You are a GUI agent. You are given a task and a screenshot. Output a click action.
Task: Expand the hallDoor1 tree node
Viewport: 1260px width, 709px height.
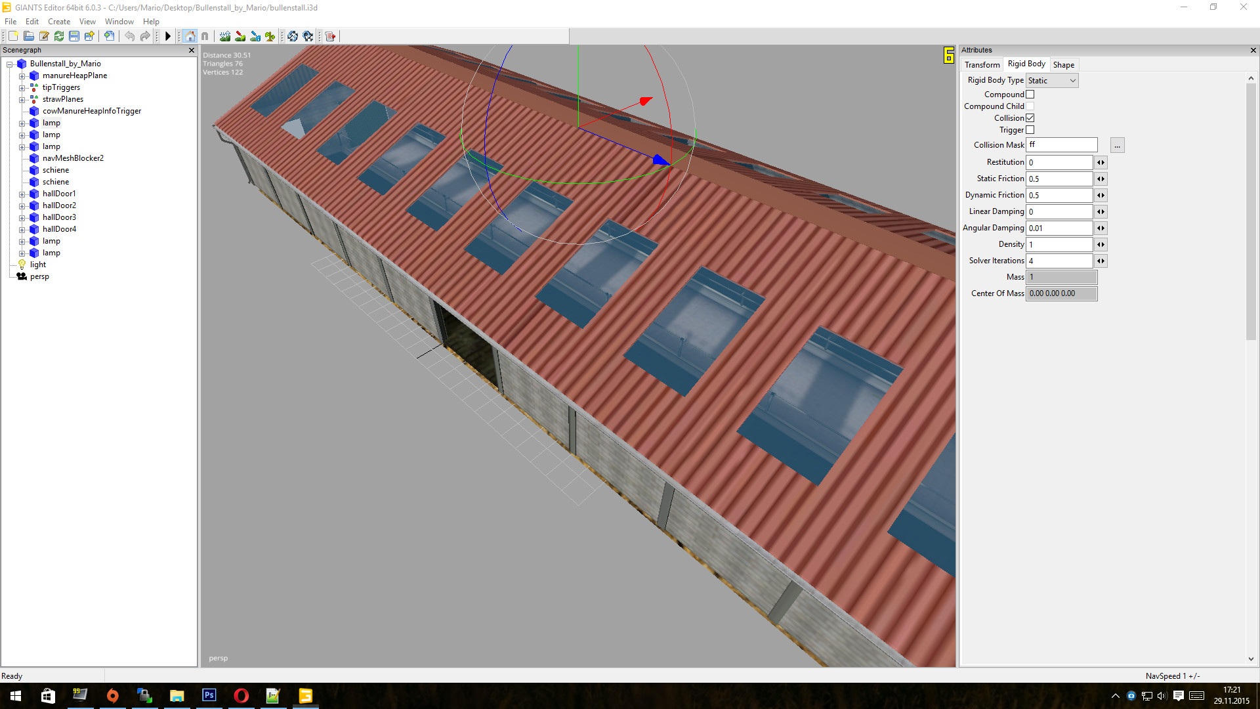[x=22, y=194]
